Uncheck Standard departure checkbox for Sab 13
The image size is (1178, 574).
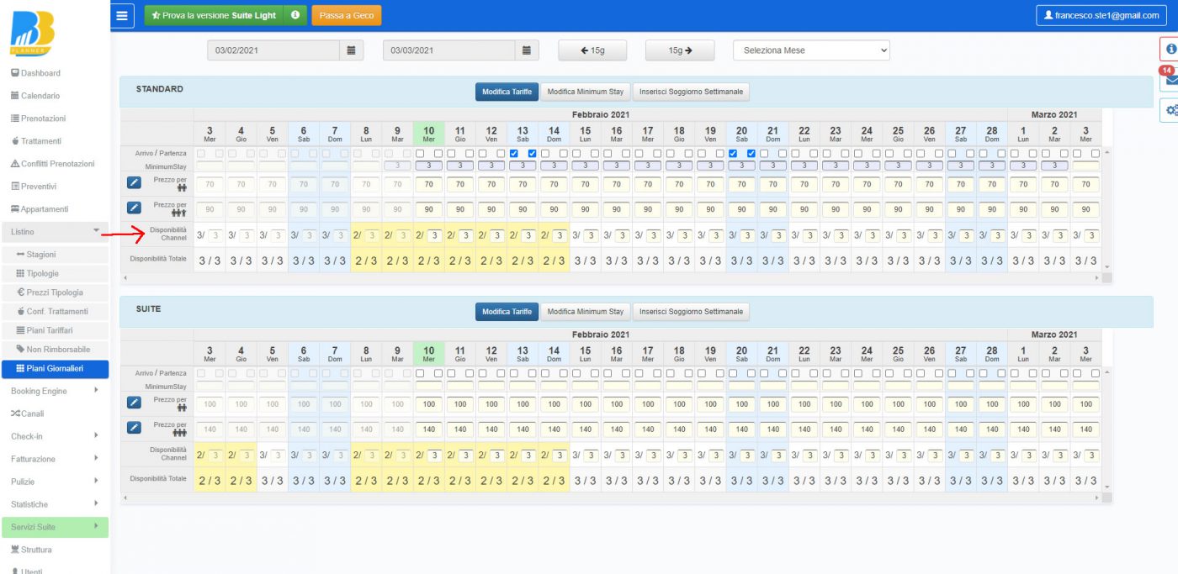tap(532, 153)
